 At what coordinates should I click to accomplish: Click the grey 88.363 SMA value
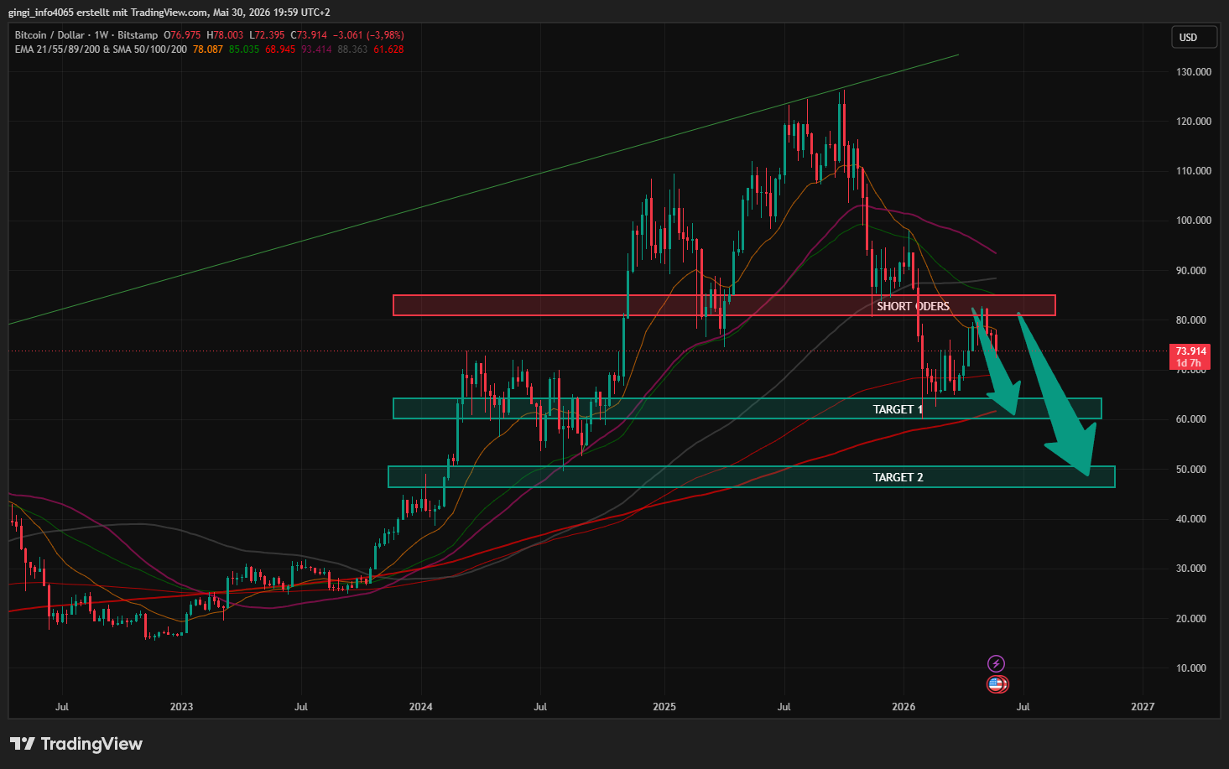352,49
